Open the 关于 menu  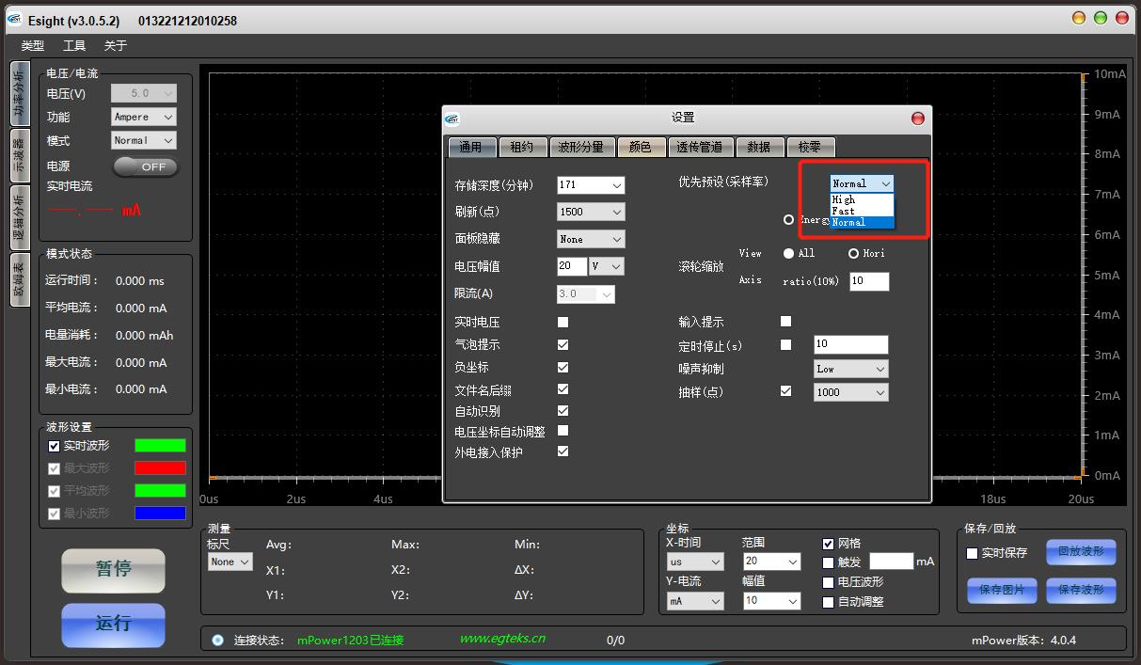[116, 45]
